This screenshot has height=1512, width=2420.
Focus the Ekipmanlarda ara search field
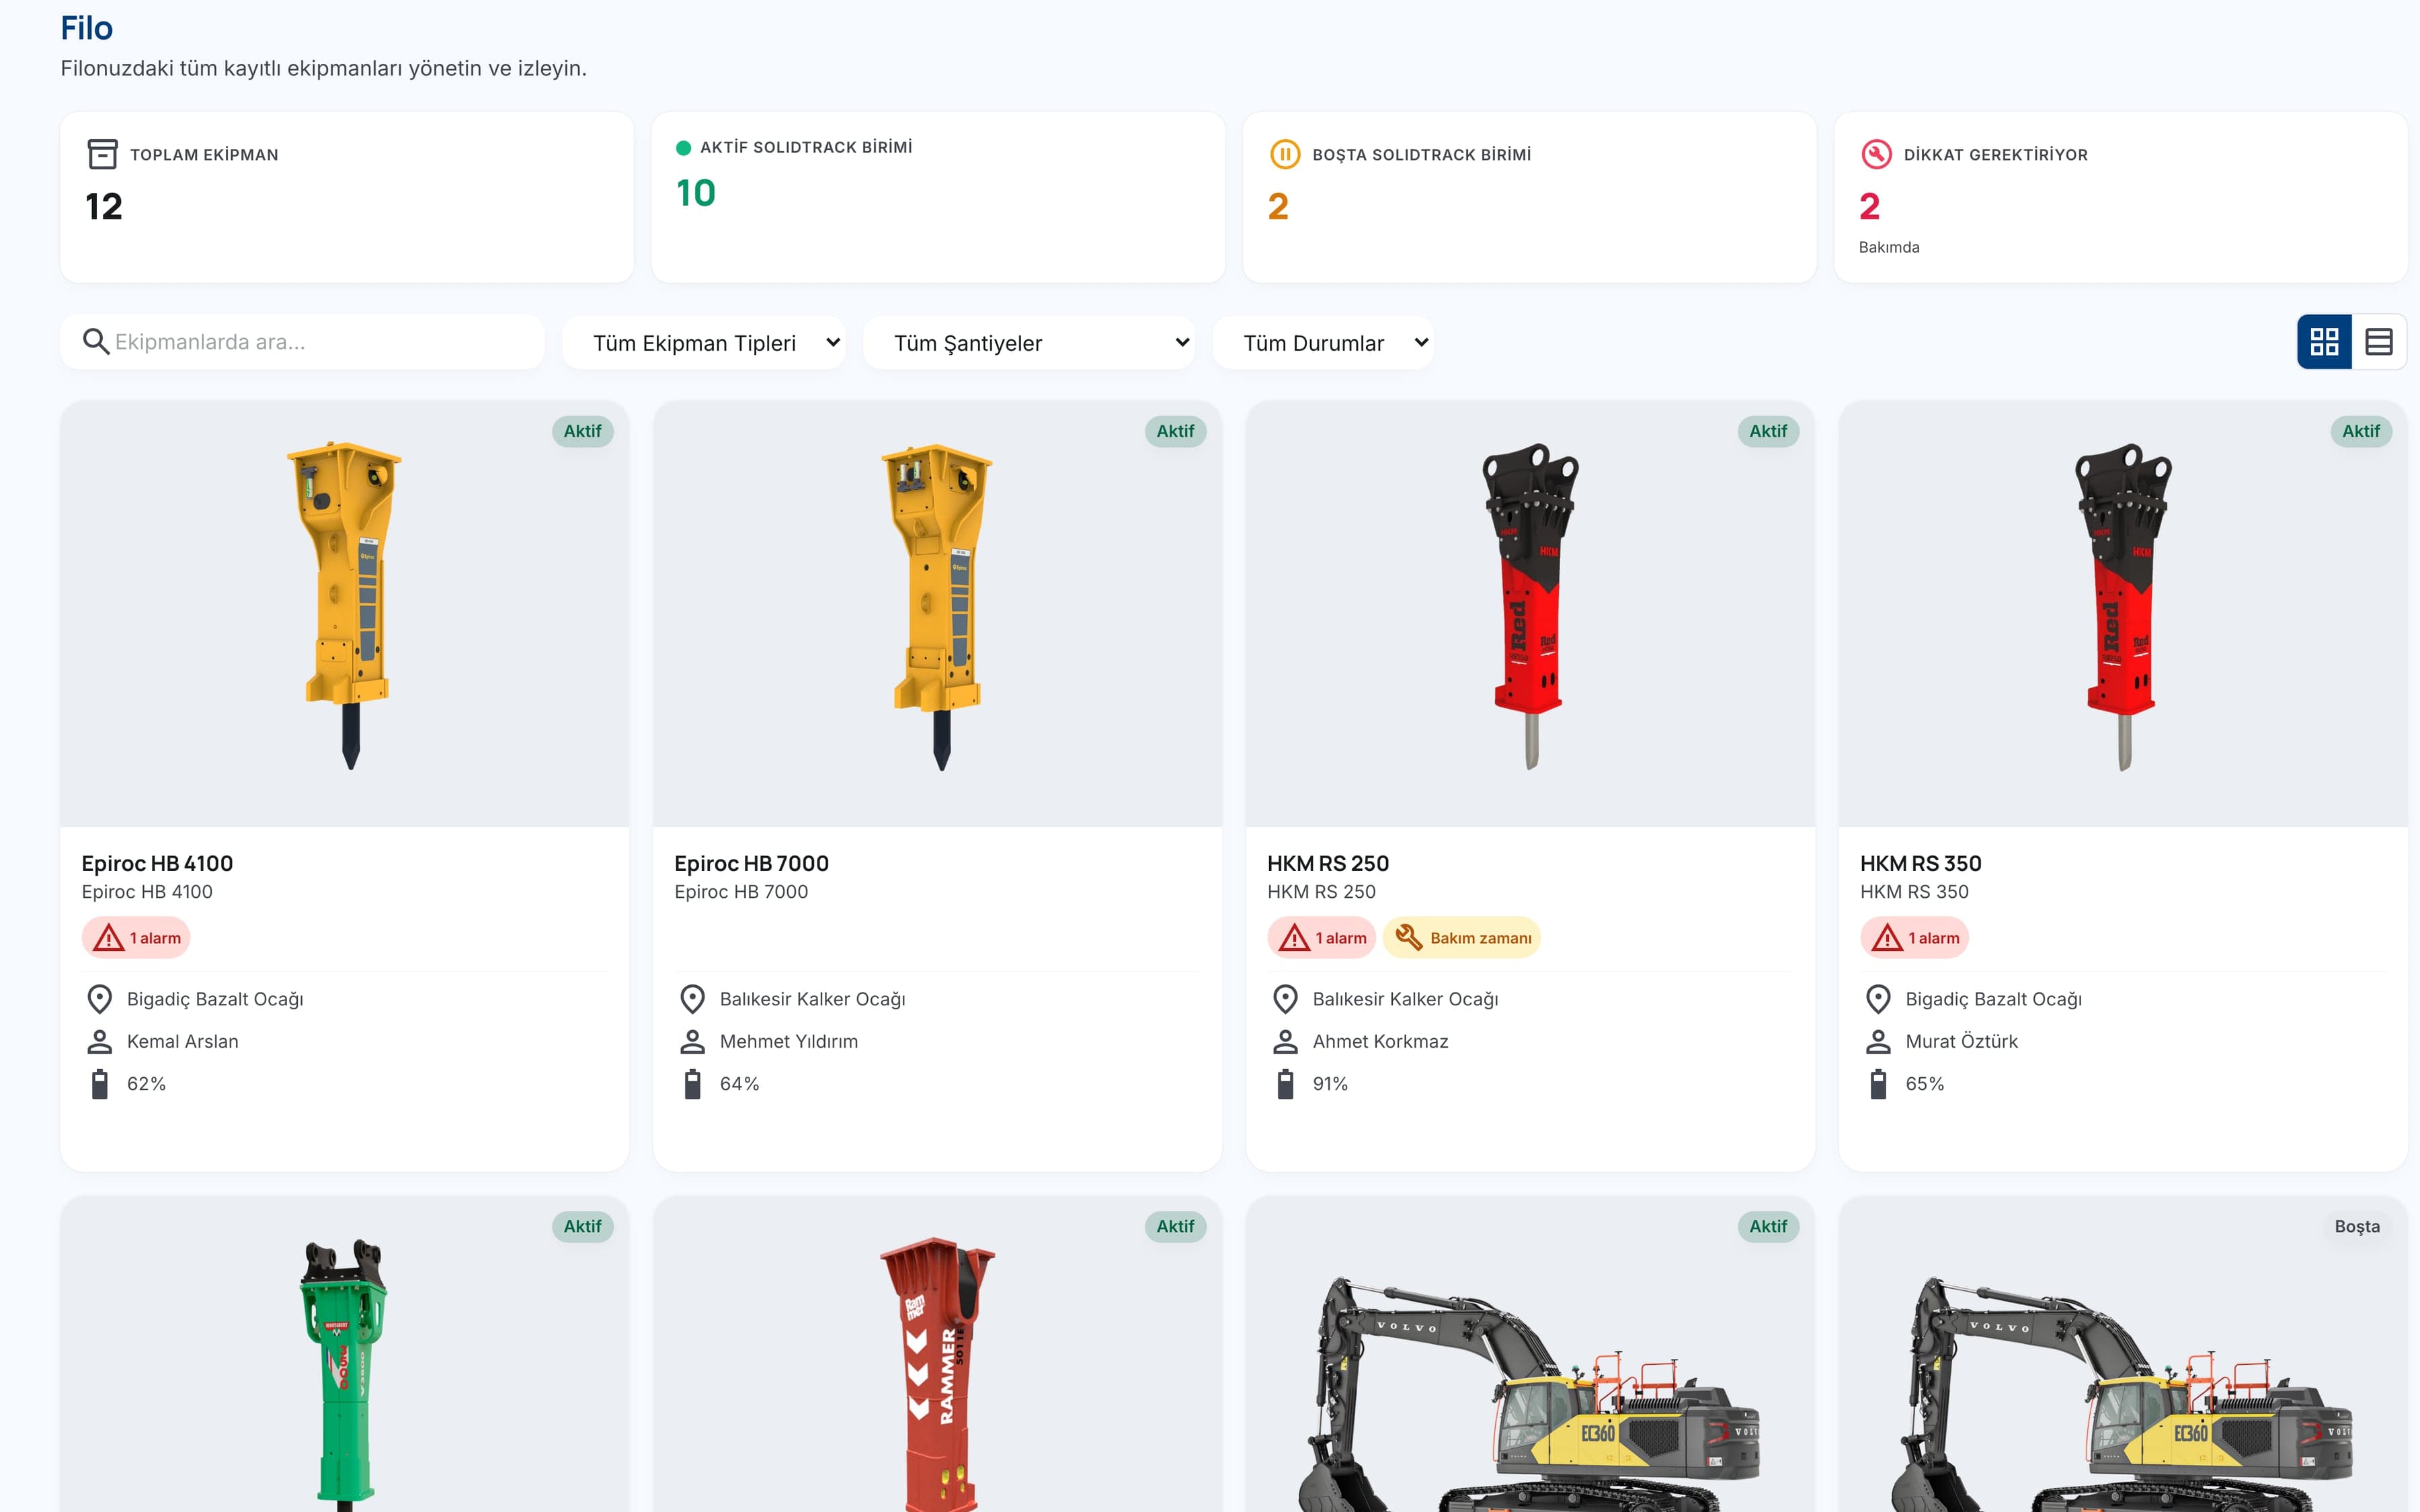click(302, 342)
